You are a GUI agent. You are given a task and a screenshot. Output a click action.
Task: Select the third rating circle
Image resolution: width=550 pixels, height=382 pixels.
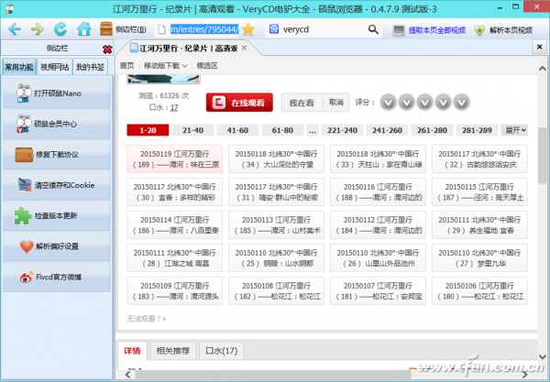424,103
